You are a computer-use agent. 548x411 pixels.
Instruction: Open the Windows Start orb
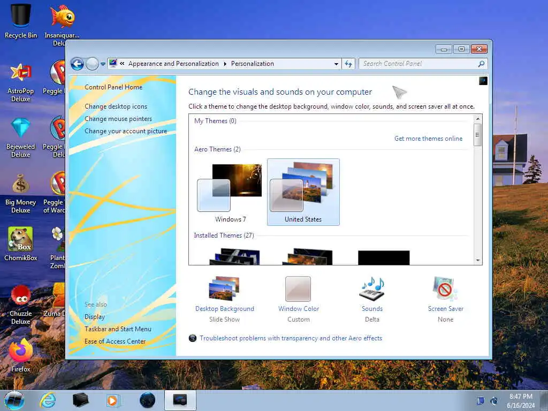[x=14, y=400]
